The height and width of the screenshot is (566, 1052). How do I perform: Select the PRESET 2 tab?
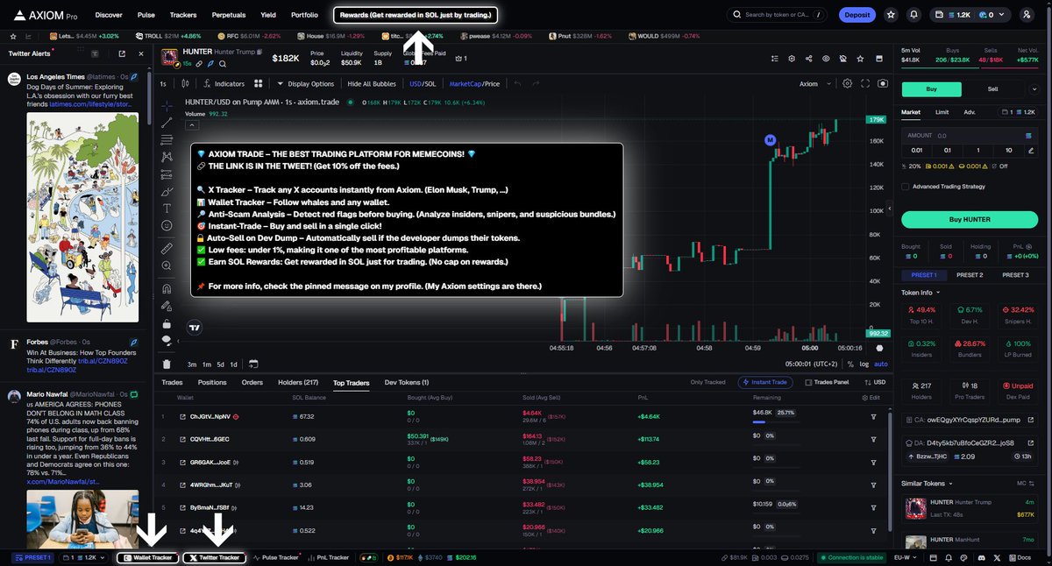click(x=969, y=275)
